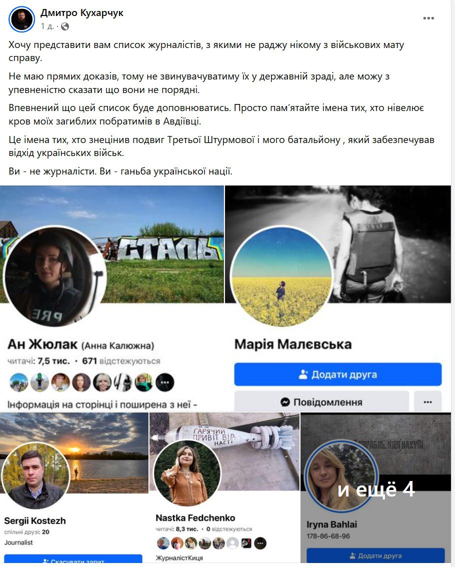Click the Додати друга button under Iryna Bahlai

click(375, 555)
